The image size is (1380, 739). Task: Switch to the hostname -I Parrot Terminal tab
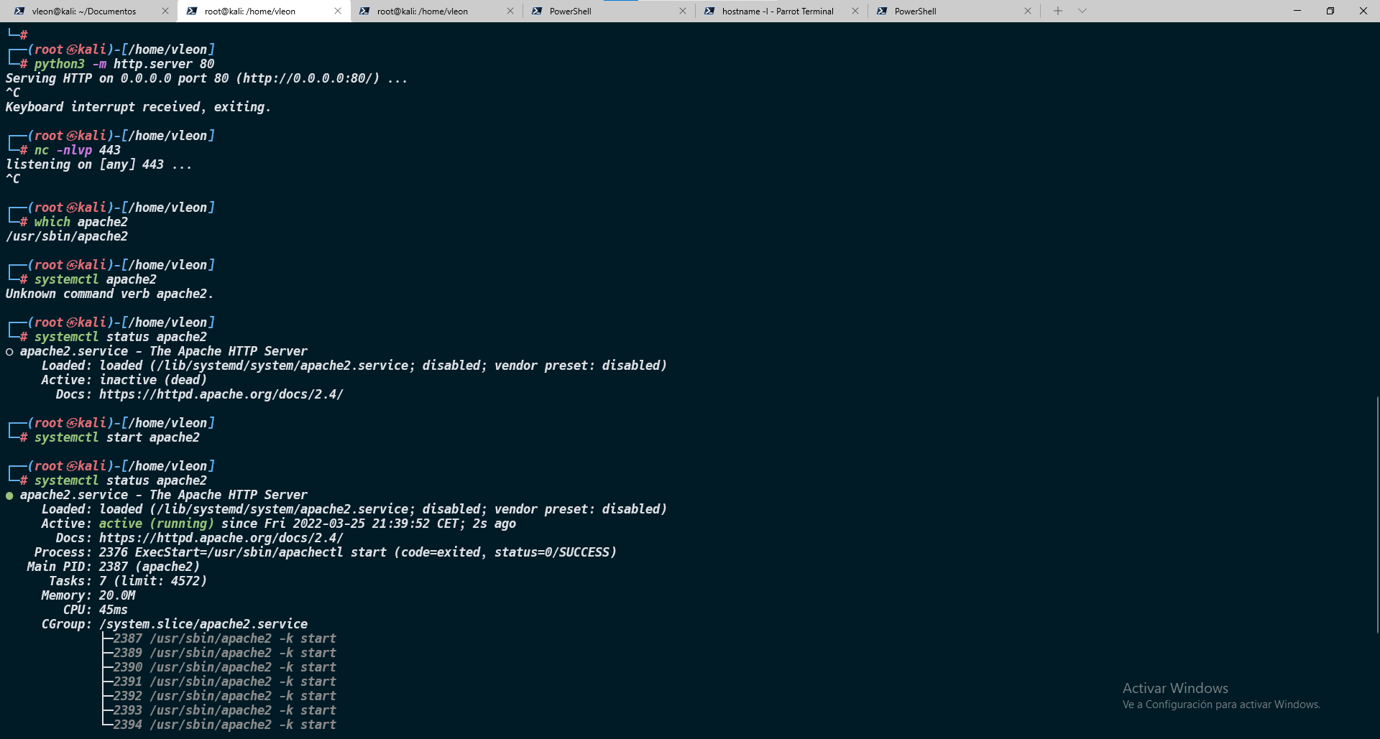click(777, 11)
